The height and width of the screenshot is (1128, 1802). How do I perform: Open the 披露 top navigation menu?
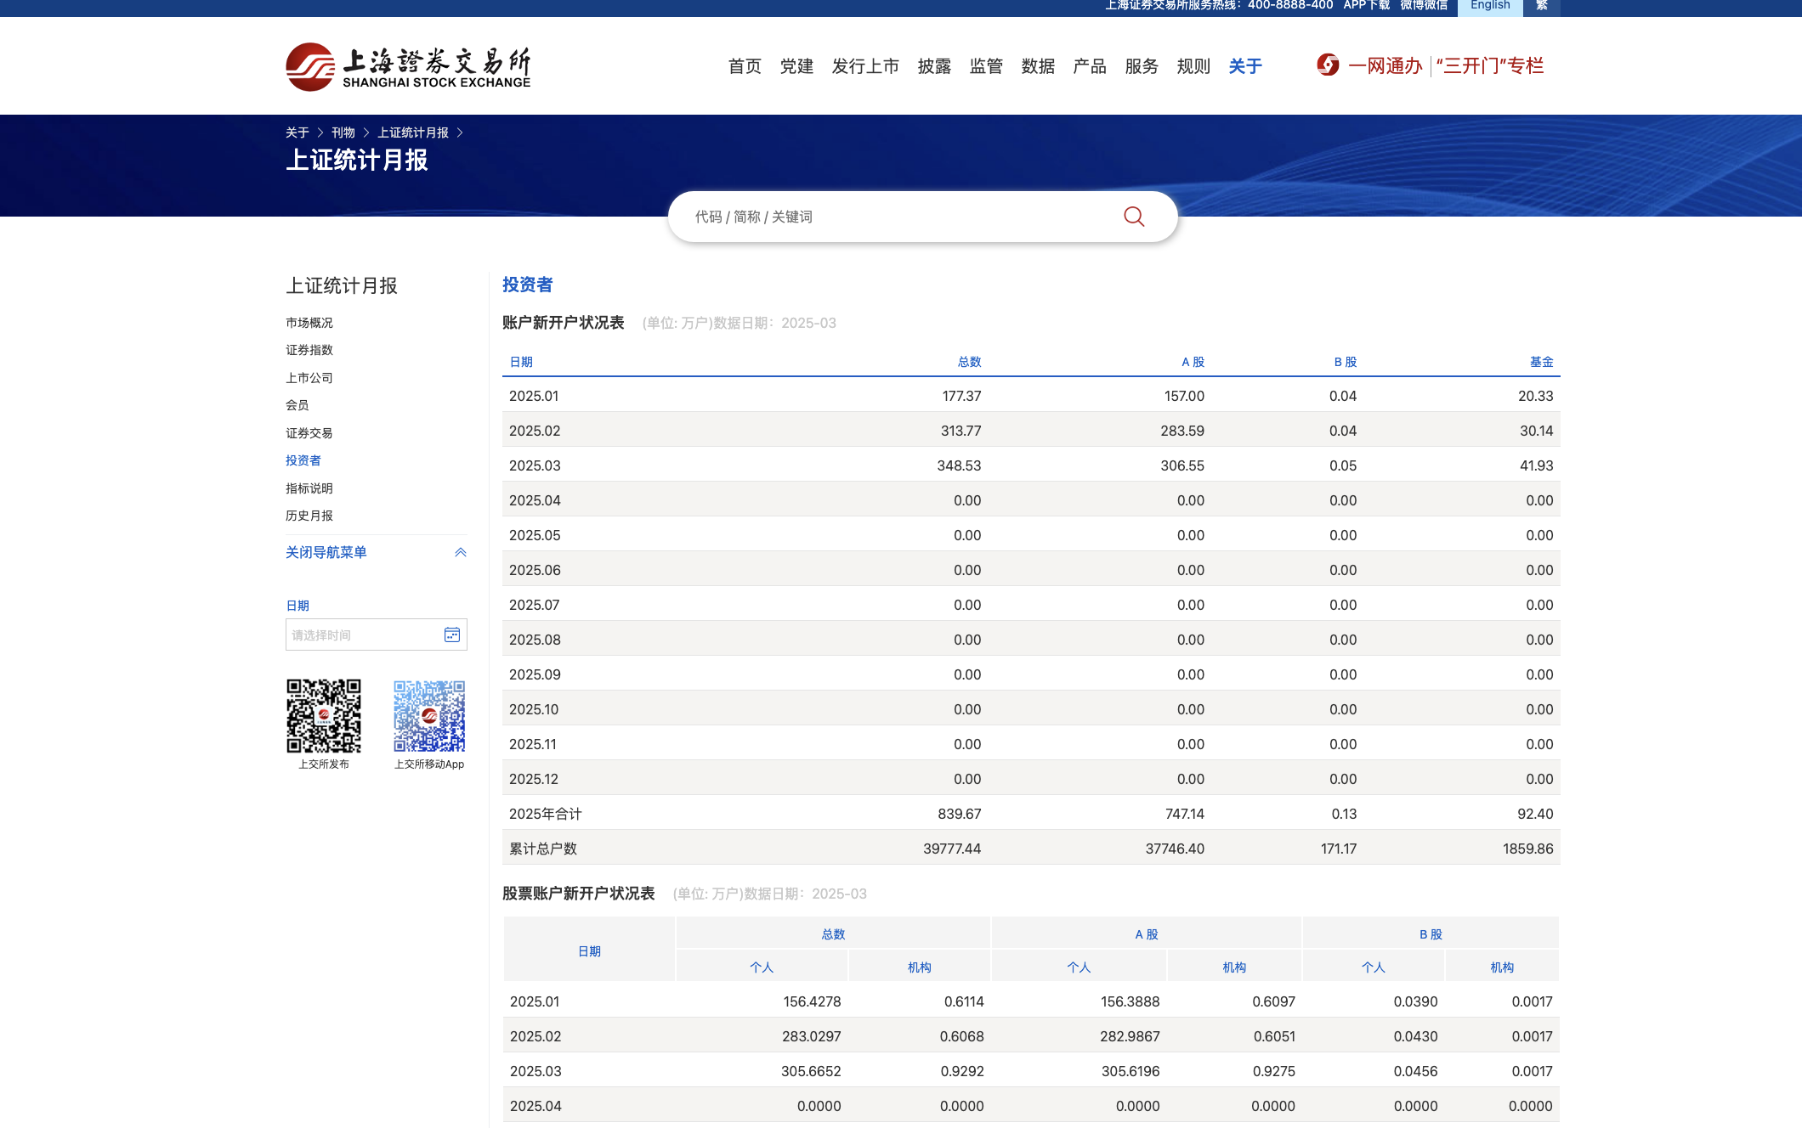click(x=934, y=66)
